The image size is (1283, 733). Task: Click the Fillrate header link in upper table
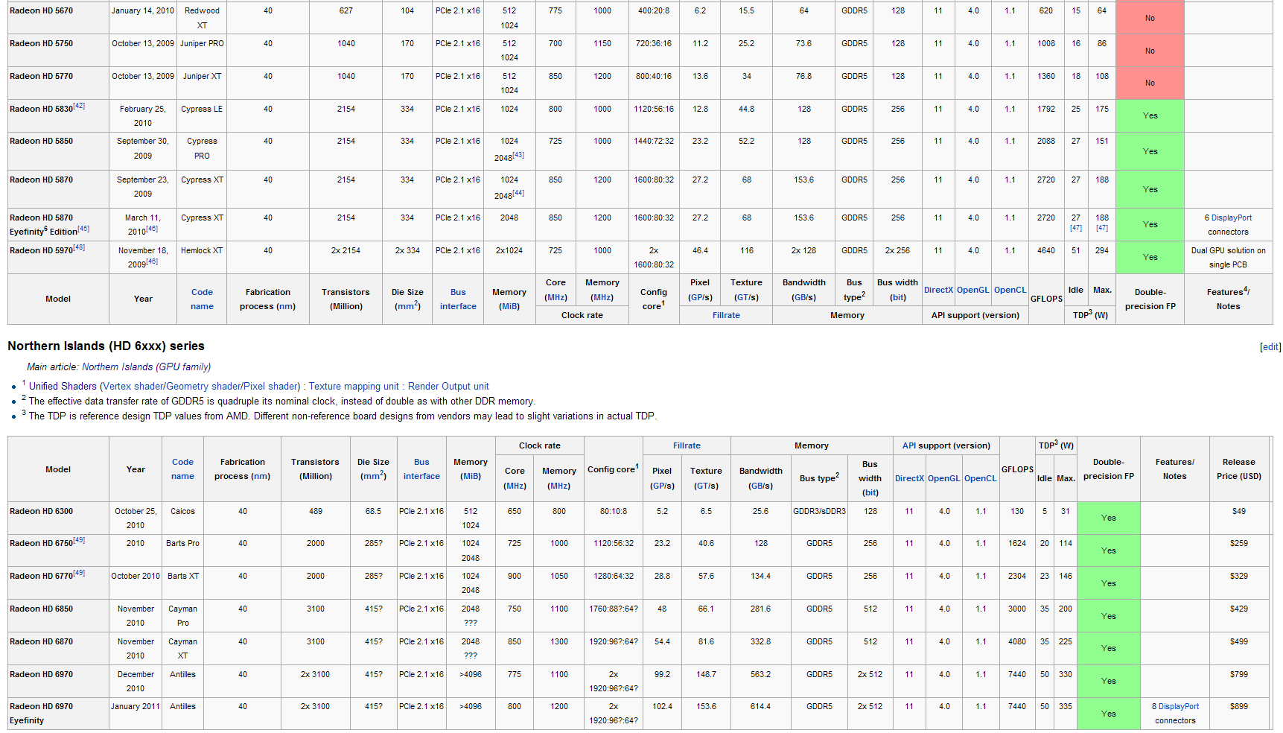[x=726, y=315]
